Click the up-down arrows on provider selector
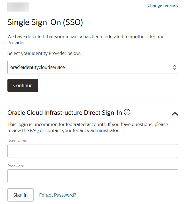 click(174, 67)
